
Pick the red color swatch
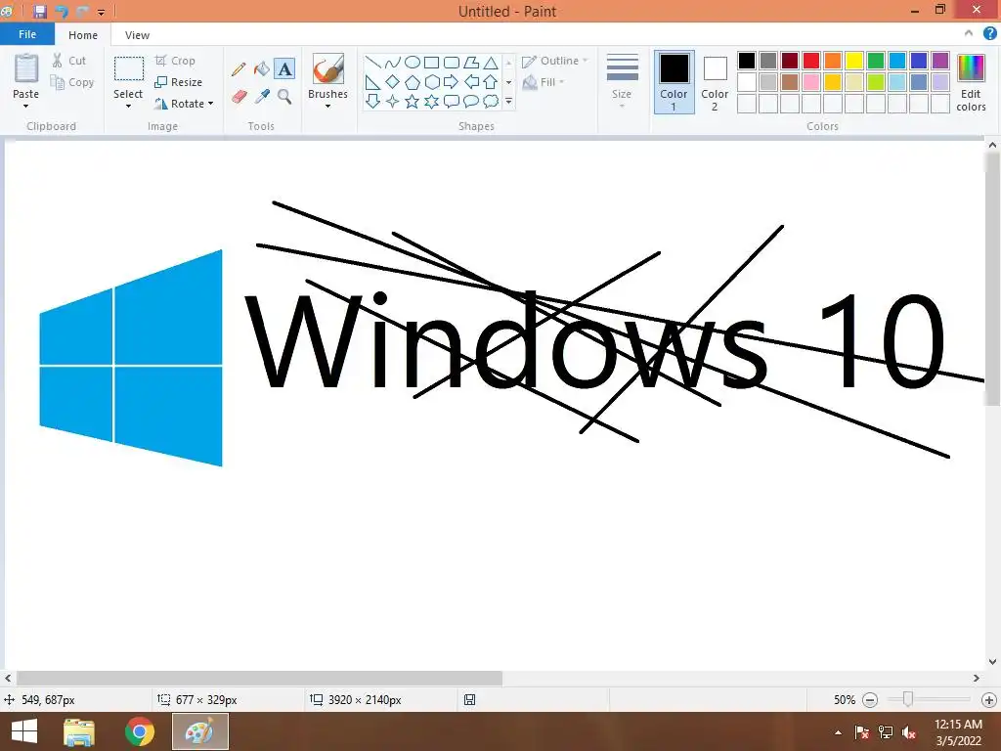[x=811, y=61]
